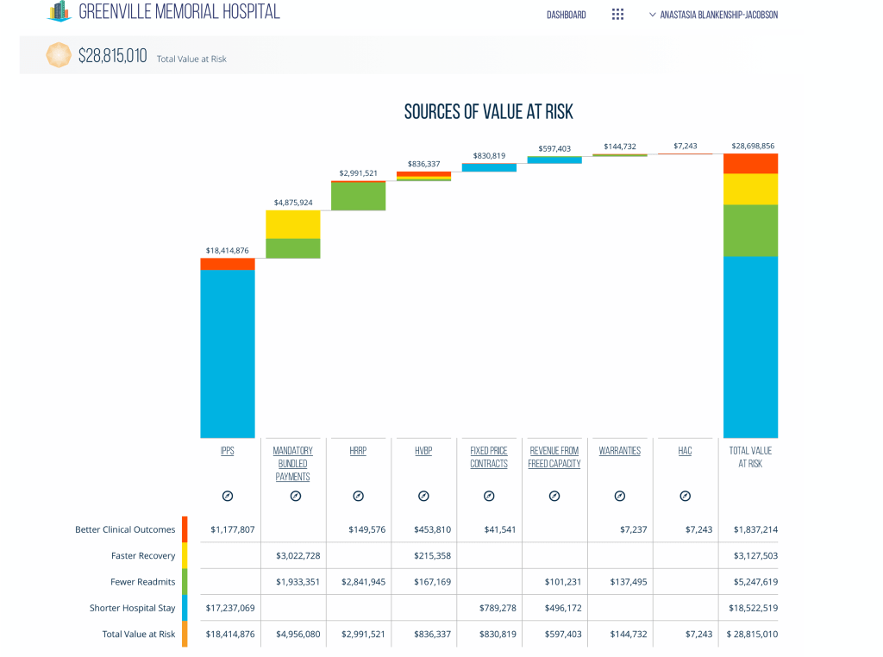
Task: Select the blue Shorter Hospital Stay swatch
Action: click(185, 608)
